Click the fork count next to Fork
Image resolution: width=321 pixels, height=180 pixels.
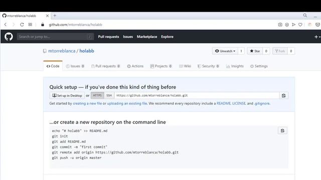click(x=291, y=51)
